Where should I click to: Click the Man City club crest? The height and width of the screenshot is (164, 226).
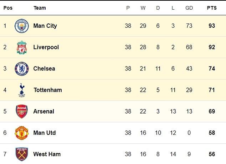(x=22, y=26)
